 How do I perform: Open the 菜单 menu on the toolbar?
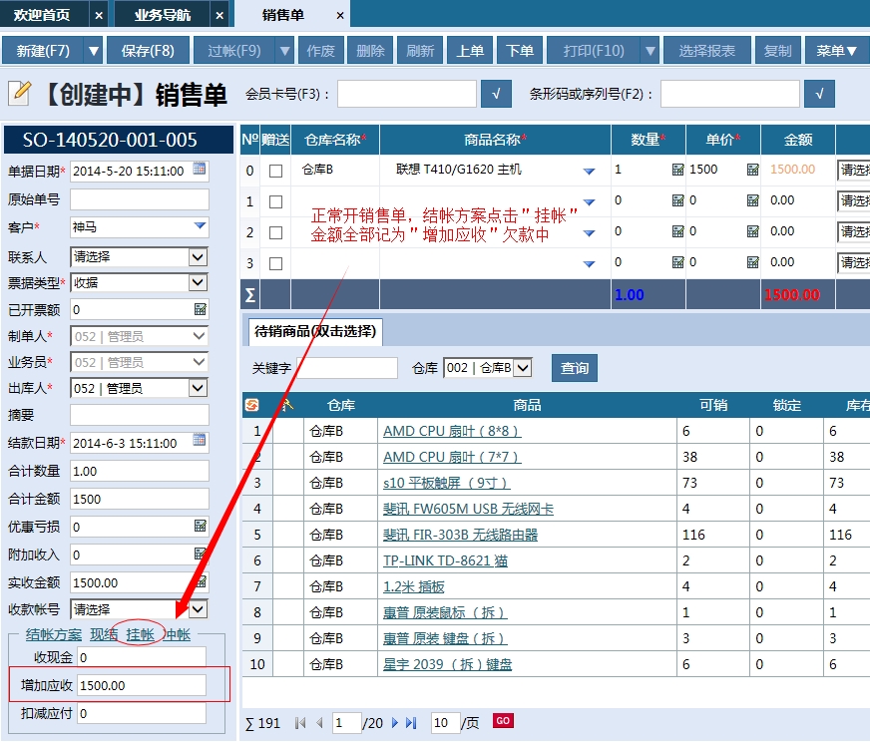[835, 49]
